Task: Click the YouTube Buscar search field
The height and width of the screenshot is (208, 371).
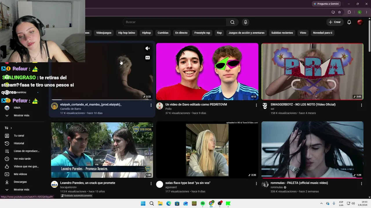Action: [x=174, y=22]
